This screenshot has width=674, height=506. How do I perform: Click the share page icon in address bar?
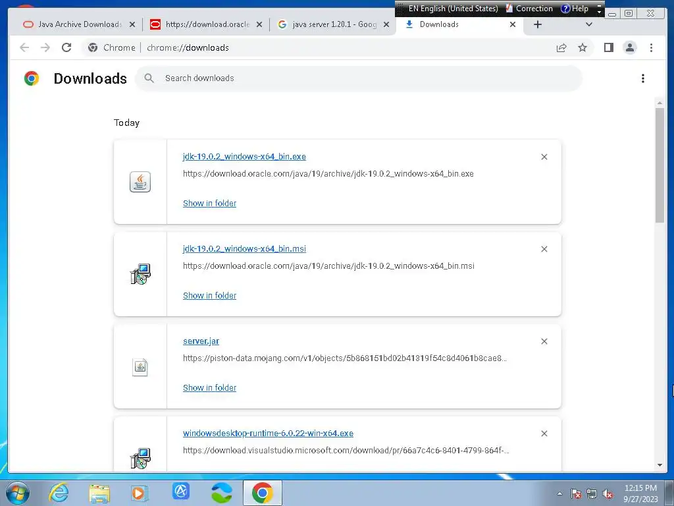coord(561,47)
